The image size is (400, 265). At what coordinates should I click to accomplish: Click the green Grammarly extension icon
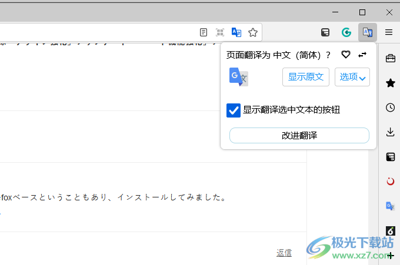point(346,32)
